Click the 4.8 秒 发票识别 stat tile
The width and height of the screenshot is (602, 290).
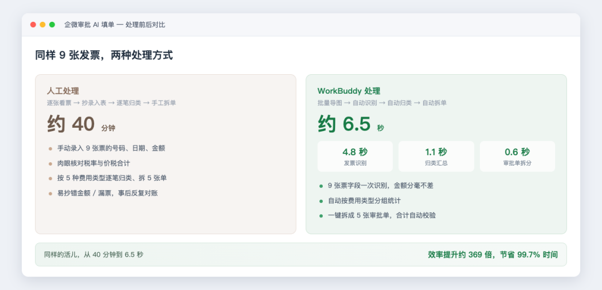355,156
